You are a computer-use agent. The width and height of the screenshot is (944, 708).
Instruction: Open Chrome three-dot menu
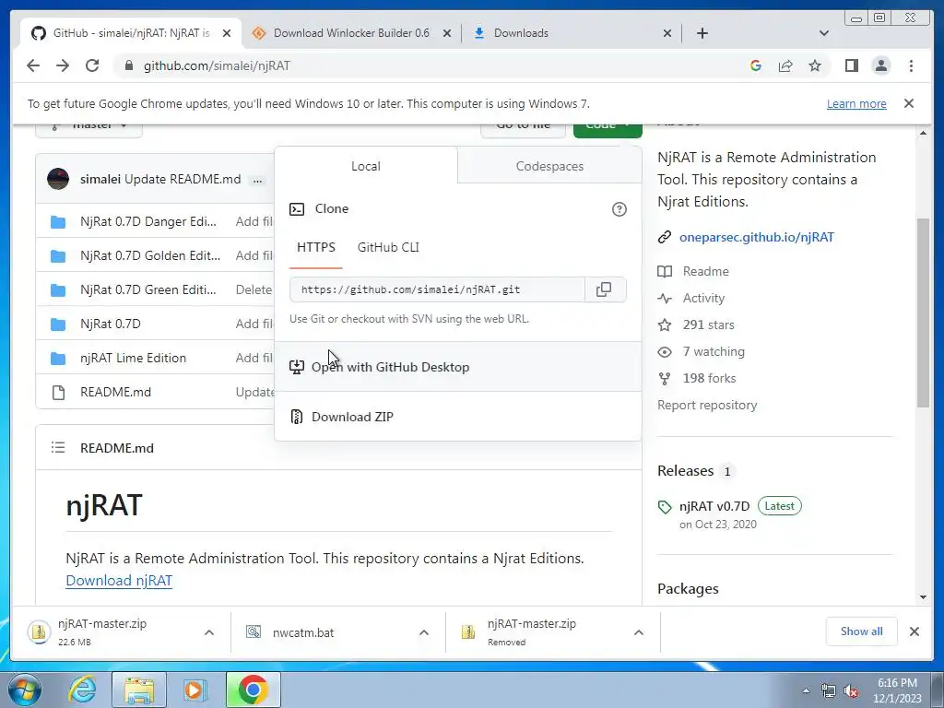coord(911,65)
